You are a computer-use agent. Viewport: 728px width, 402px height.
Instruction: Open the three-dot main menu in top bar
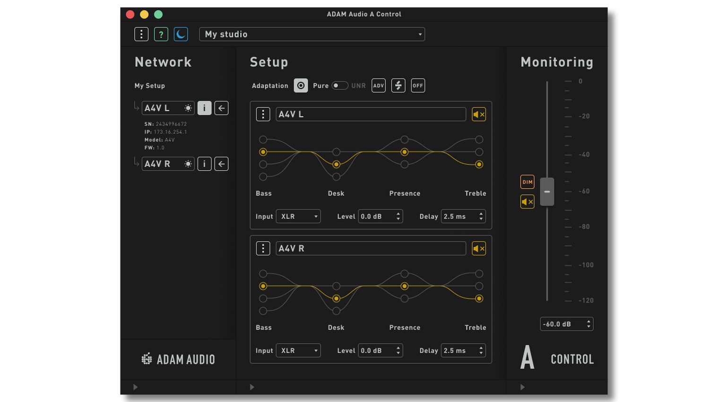tap(141, 34)
